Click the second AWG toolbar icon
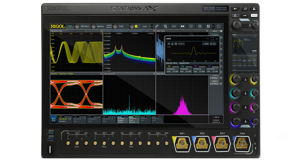This screenshot has height=162, width=298. tap(172, 44)
